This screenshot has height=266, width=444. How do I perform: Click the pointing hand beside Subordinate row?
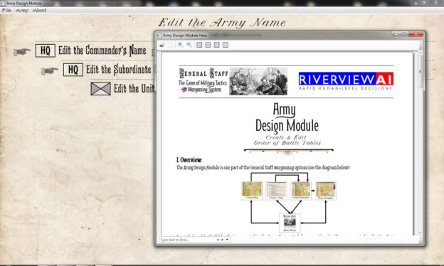50,70
